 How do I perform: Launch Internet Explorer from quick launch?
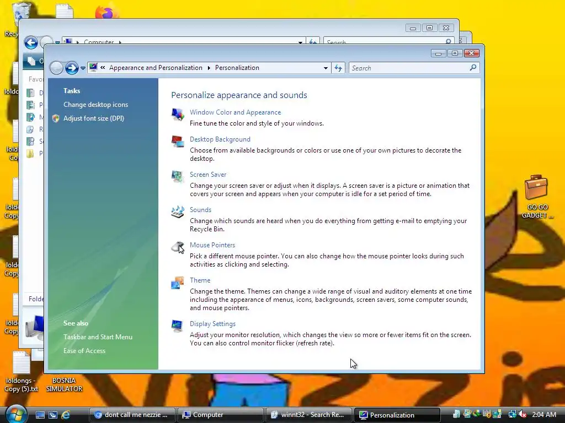(x=66, y=415)
